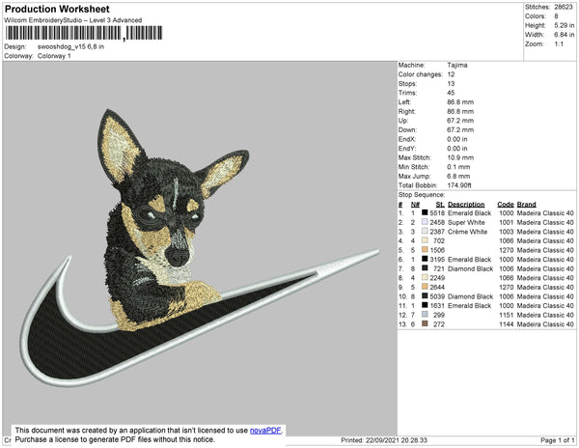Viewport: 579px width, 448px height.
Task: Click the Up value 67.2 mm
Action: pyautogui.click(x=460, y=121)
